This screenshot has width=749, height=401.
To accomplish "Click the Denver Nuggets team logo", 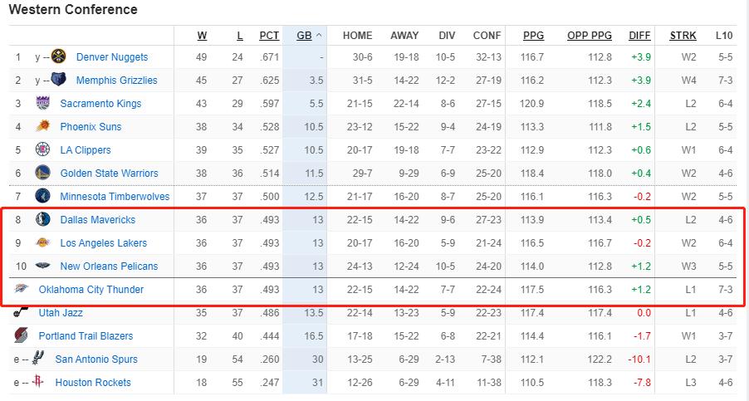I will pyautogui.click(x=58, y=56).
